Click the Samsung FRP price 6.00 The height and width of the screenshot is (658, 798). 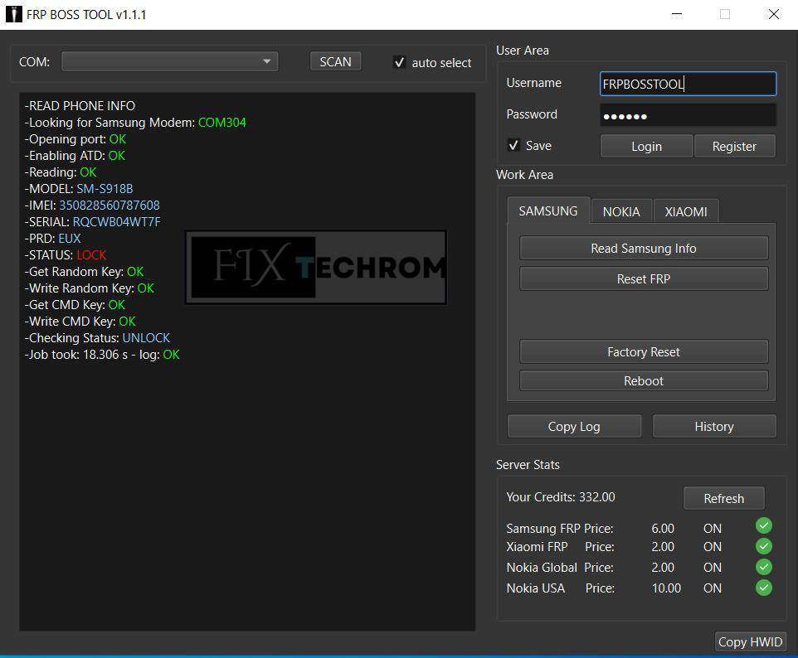(x=663, y=529)
